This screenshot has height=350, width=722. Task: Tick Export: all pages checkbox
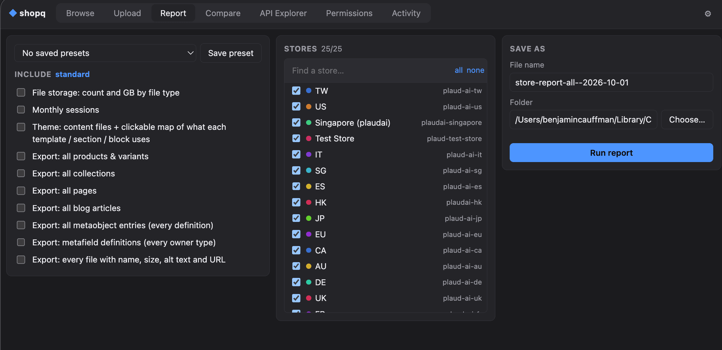(x=21, y=190)
